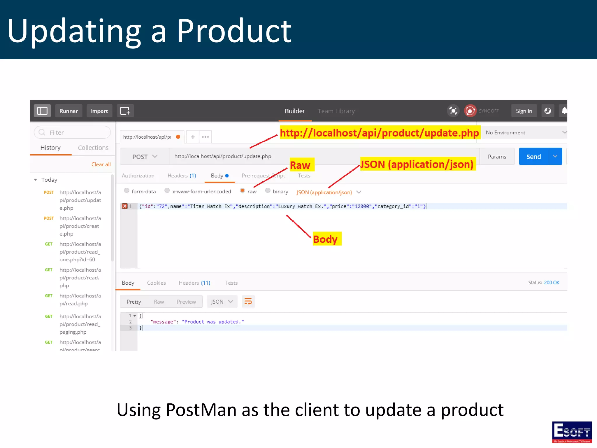This screenshot has width=597, height=448.
Task: Select the raw body radio button
Action: tap(242, 191)
